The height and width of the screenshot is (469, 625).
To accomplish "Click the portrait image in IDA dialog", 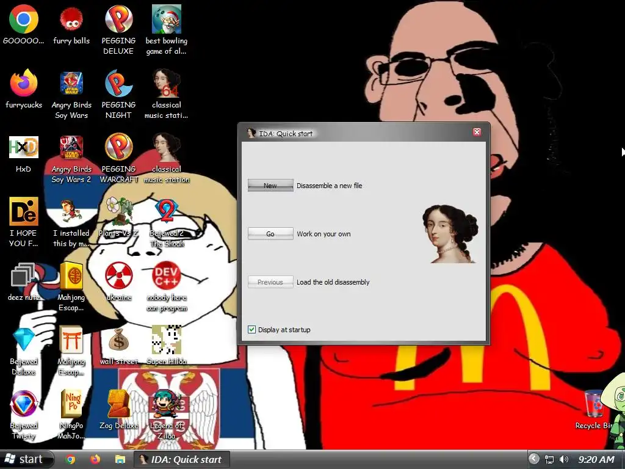I will [x=450, y=234].
